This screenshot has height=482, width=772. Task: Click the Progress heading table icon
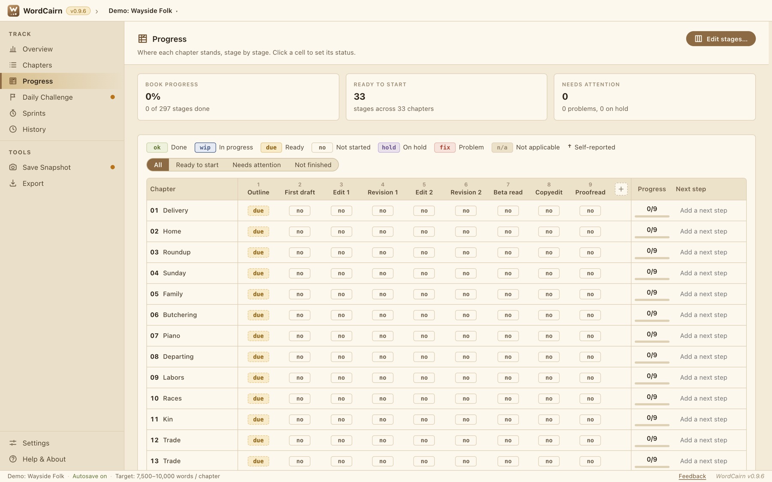click(142, 39)
